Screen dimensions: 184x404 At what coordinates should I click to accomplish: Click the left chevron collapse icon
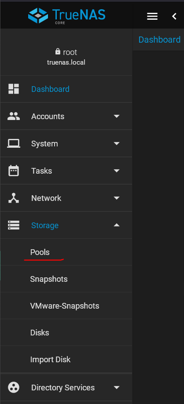(174, 17)
